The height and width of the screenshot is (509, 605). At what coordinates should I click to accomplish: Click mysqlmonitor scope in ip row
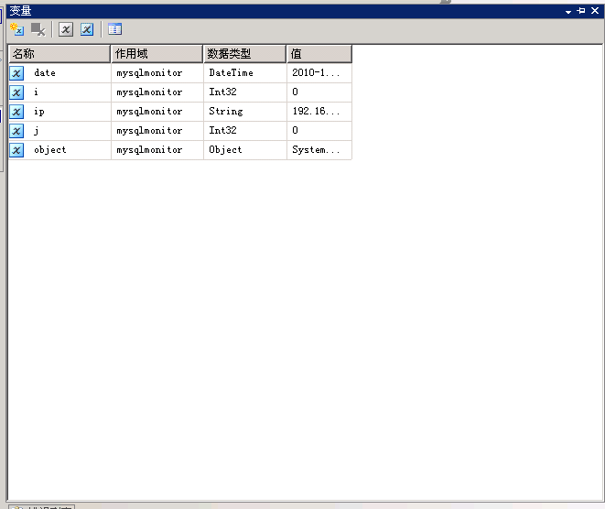point(157,112)
